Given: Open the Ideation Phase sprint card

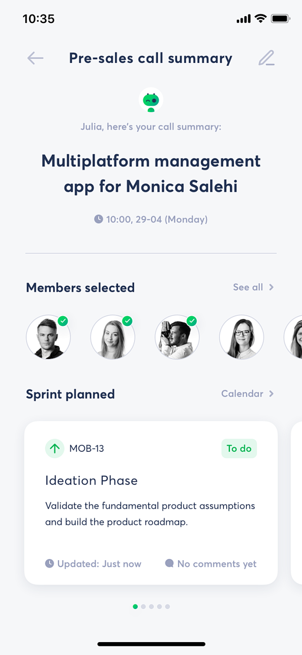Looking at the screenshot, I should (151, 503).
